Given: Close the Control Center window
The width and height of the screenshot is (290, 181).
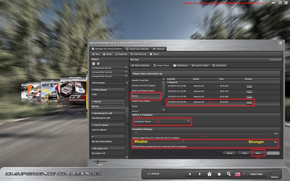Looking at the screenshot, I should 280,43.
